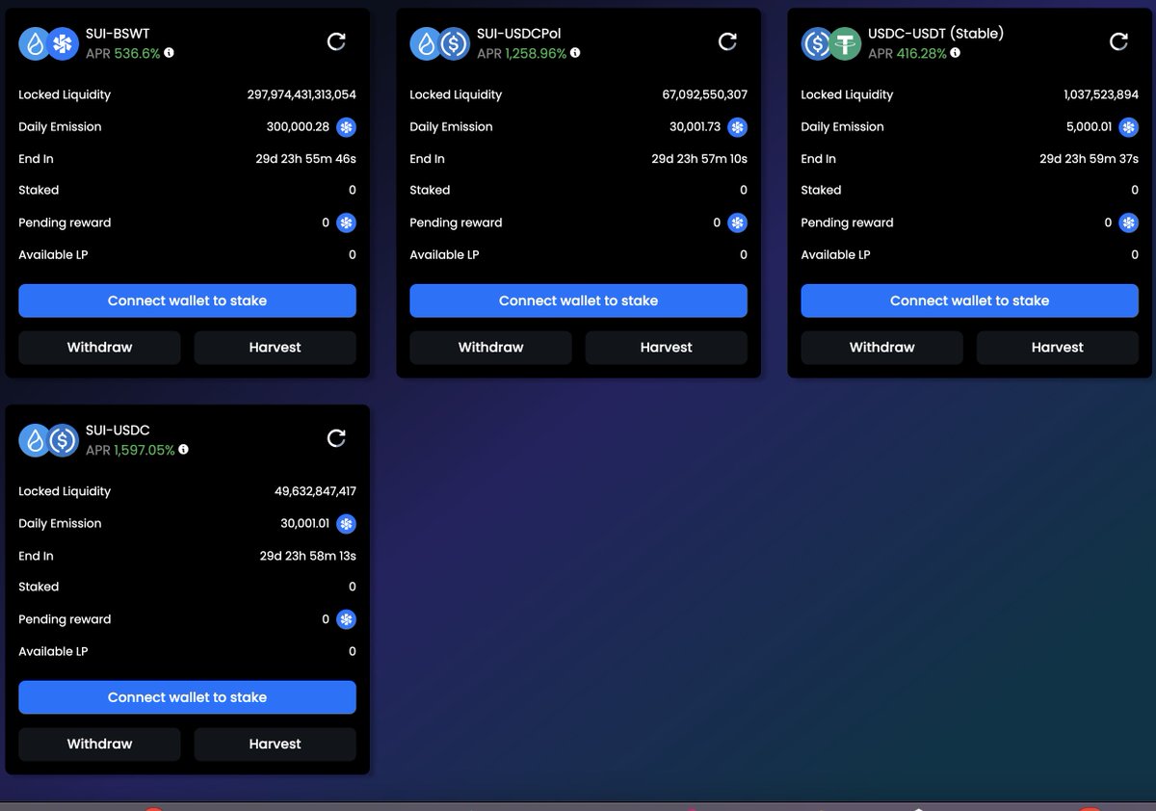Open APR info icon on USDC-USDT card
The image size is (1156, 811).
[x=956, y=53]
